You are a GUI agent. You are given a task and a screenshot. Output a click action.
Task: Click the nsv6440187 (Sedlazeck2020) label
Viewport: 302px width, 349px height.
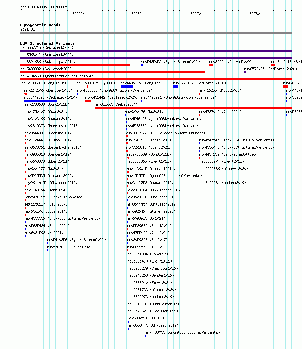pyautogui.click(x=200, y=83)
